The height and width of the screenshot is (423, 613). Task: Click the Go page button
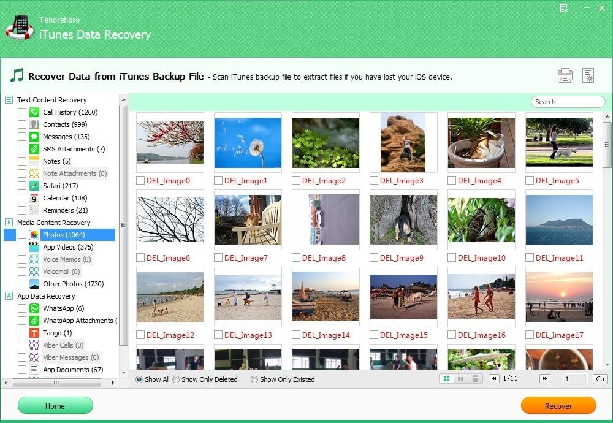coord(600,379)
